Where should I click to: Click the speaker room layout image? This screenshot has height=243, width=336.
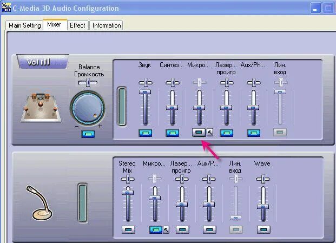[x=41, y=107]
